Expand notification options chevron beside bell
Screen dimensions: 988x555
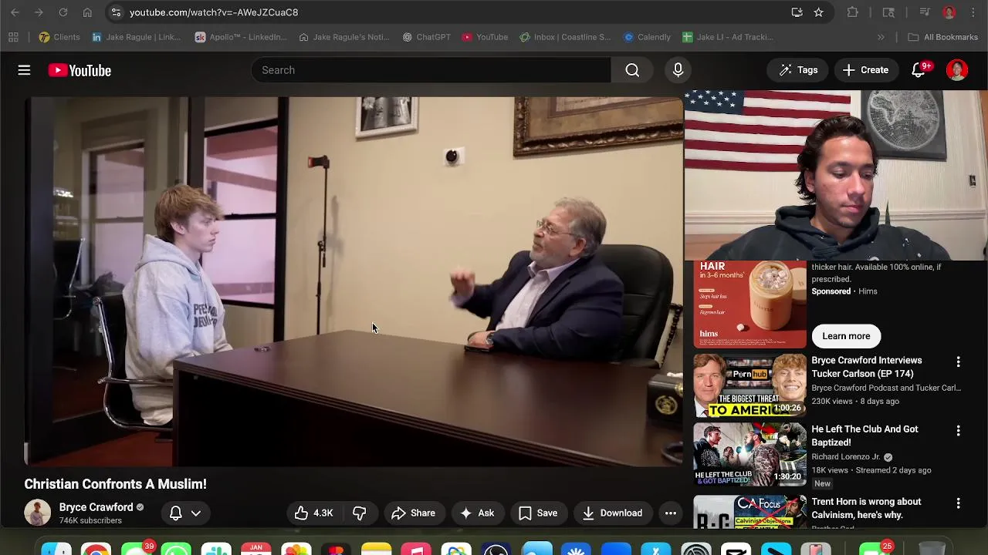pyautogui.click(x=196, y=513)
